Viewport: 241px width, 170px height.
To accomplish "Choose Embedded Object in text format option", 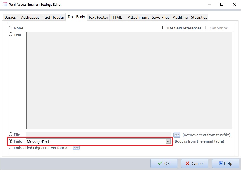I will tap(10, 147).
